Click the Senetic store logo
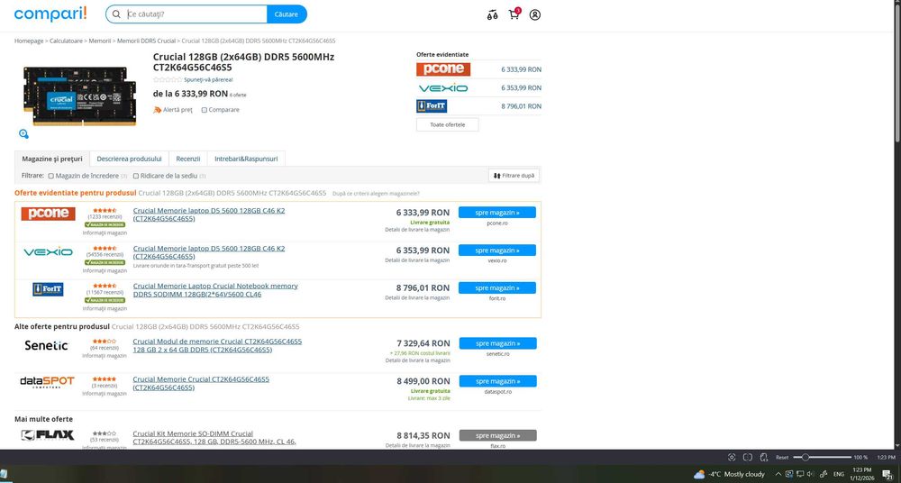 coord(47,345)
